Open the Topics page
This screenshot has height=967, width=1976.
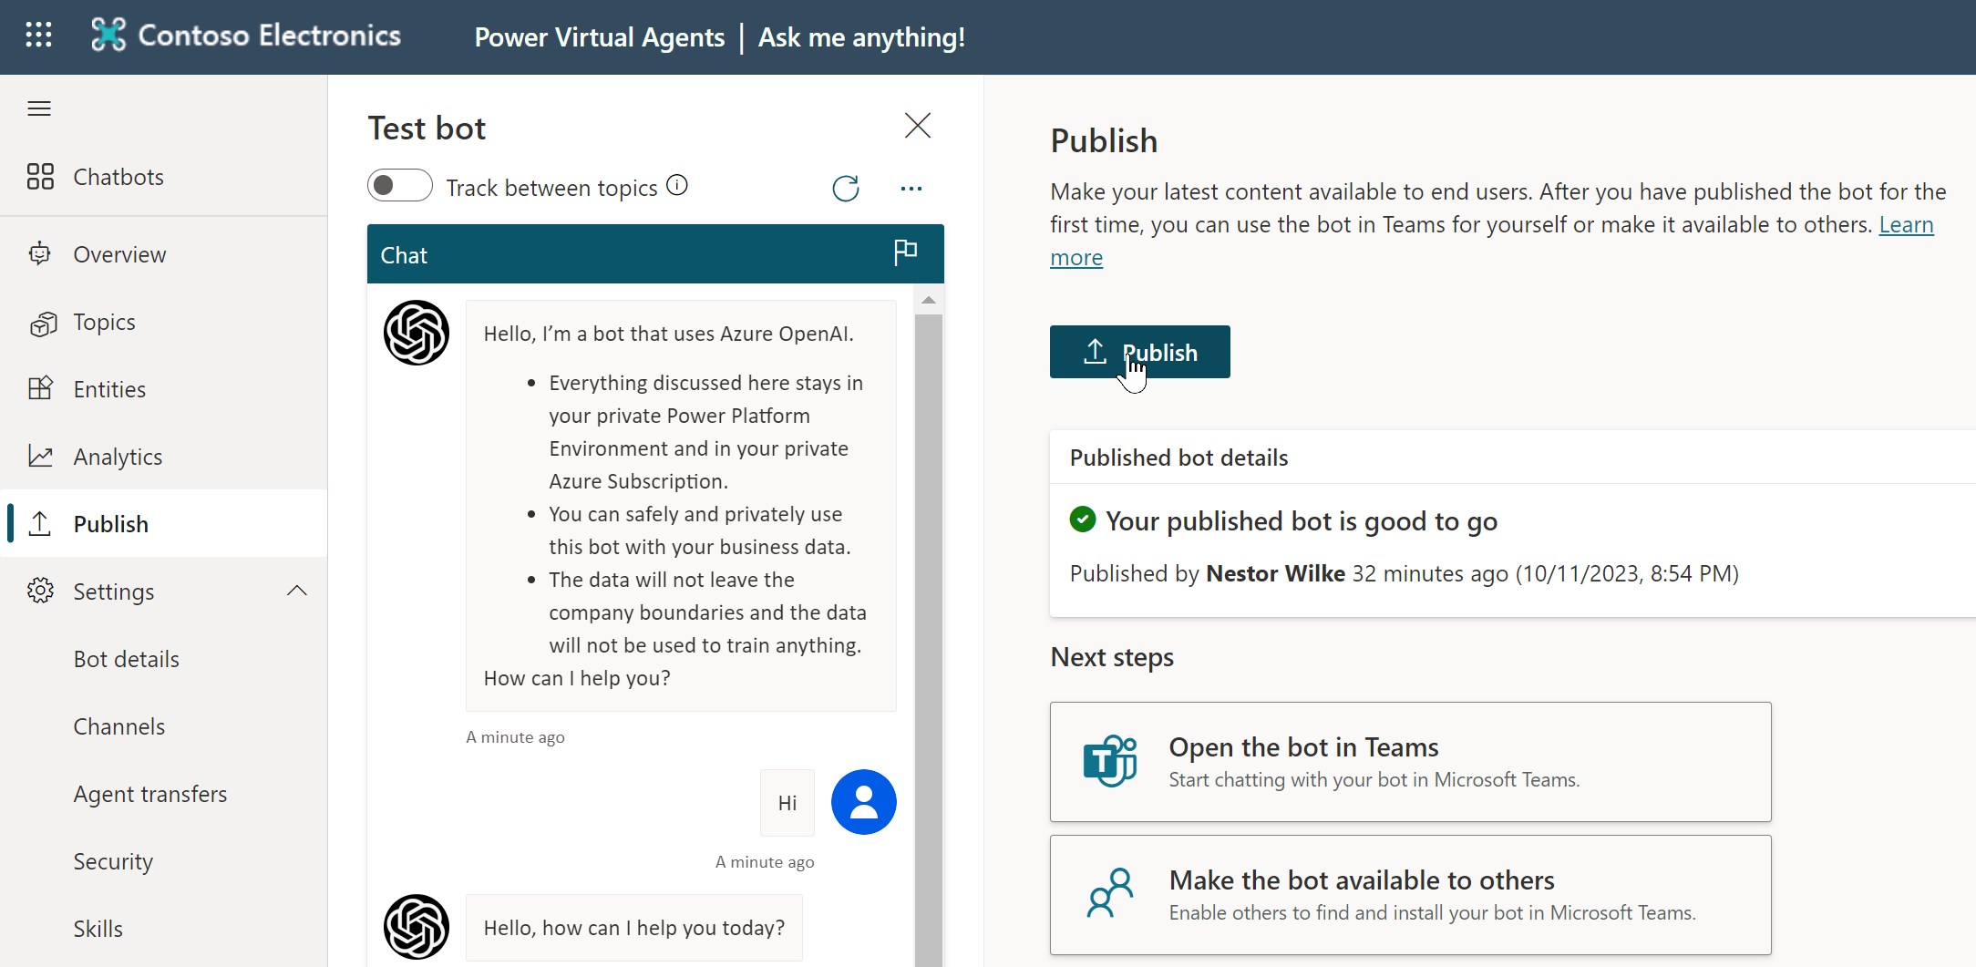(164, 322)
